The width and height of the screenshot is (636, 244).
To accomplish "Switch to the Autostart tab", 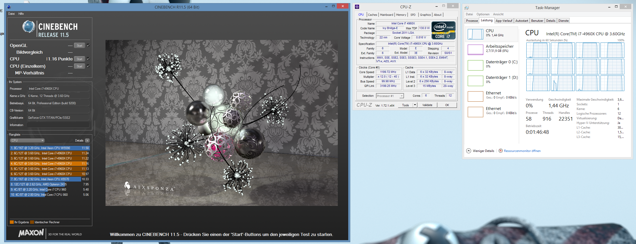I will point(522,21).
